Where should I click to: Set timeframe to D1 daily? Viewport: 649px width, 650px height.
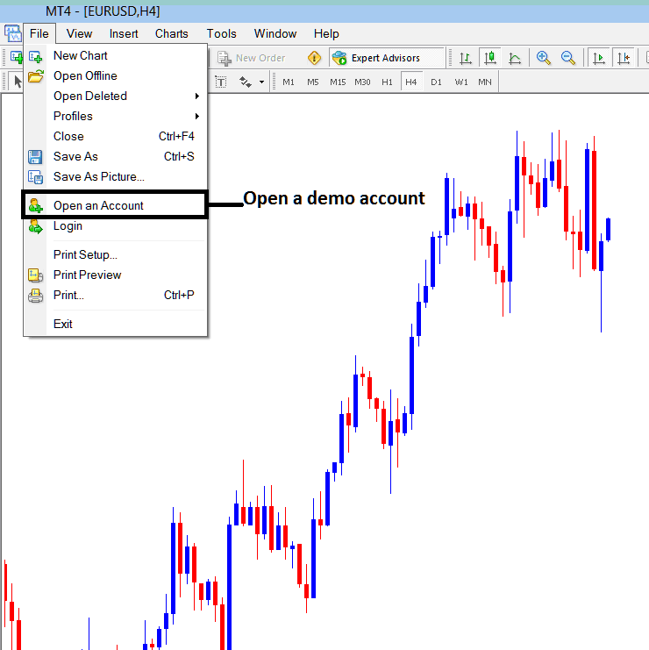point(436,82)
